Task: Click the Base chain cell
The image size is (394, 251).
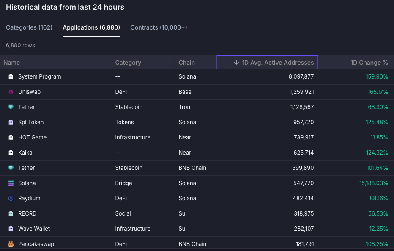Action: coord(185,92)
